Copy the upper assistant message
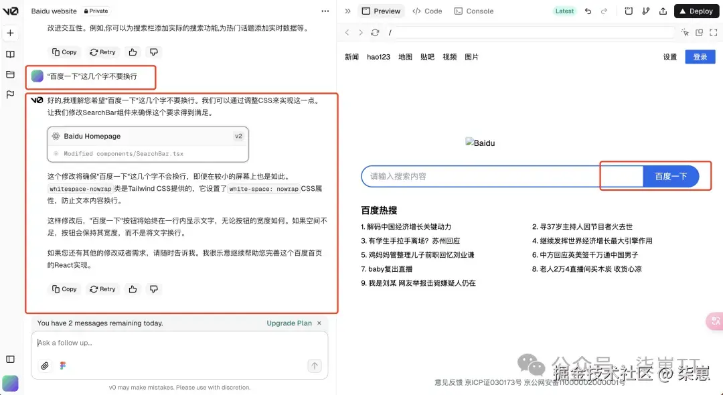Viewport: 723px width, 395px height. [64, 52]
